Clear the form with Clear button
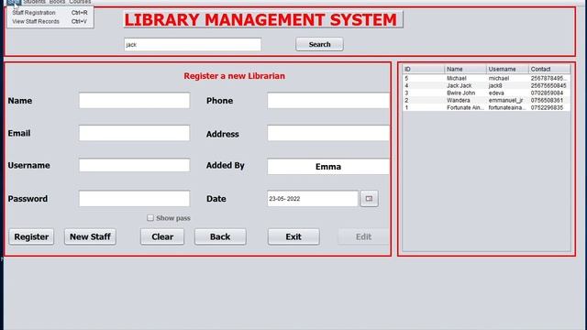The height and width of the screenshot is (330, 587). pos(162,236)
